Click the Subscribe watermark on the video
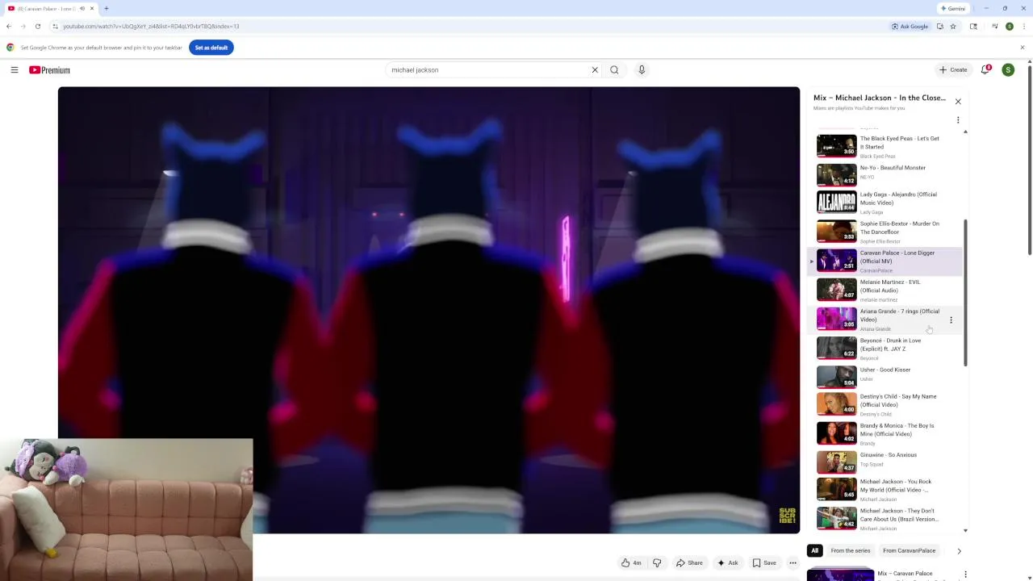1033x581 pixels. coord(787,516)
